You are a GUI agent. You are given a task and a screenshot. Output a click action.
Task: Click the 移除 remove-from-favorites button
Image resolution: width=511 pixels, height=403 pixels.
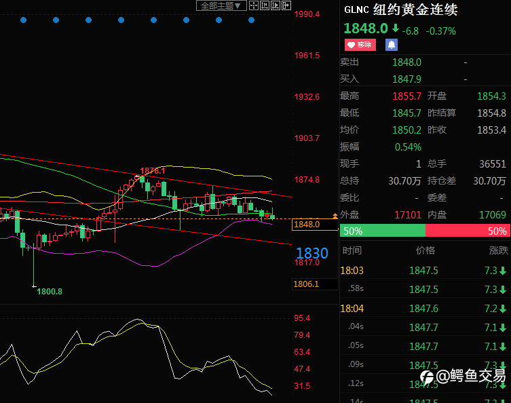(360, 45)
